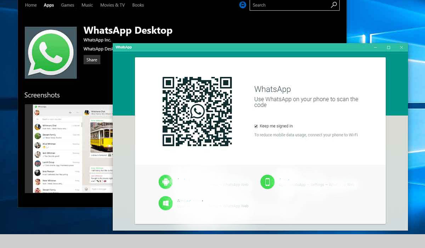
Task: Switch to the Games tab in Store
Action: click(x=67, y=5)
